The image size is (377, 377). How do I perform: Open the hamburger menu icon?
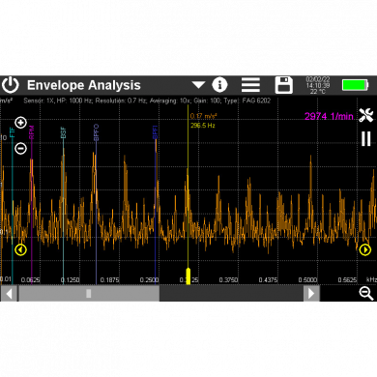point(250,85)
